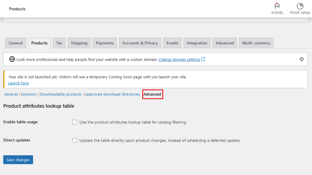Click the globe icon in domain notice

(12, 59)
